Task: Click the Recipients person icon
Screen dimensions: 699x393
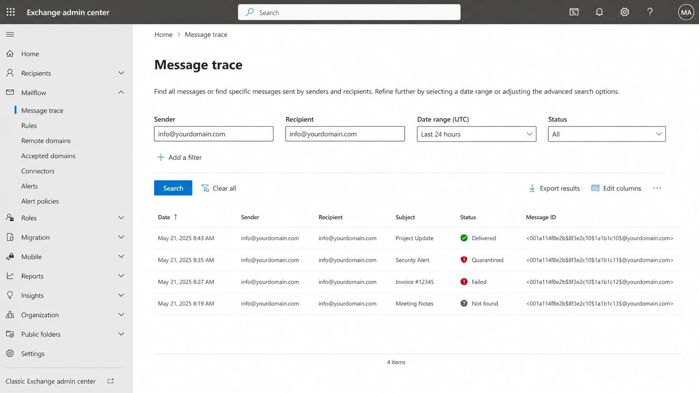Action: point(10,73)
